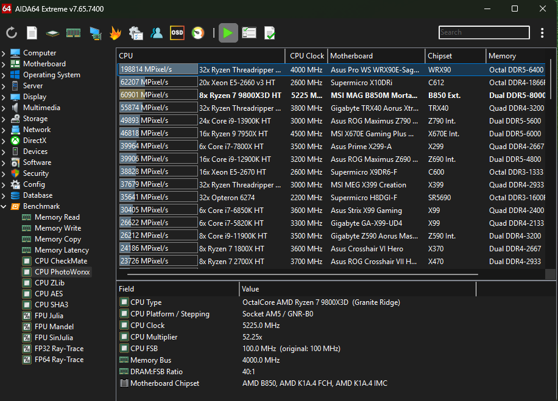Select Database in the sidebar

point(38,195)
